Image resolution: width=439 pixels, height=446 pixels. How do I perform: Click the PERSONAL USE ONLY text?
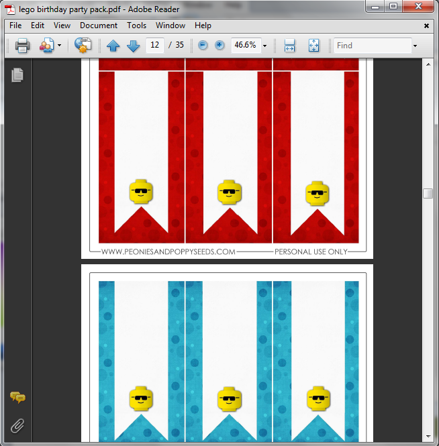pos(311,252)
